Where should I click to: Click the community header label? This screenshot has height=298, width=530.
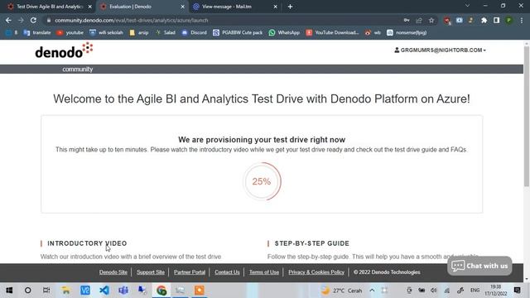(x=77, y=70)
